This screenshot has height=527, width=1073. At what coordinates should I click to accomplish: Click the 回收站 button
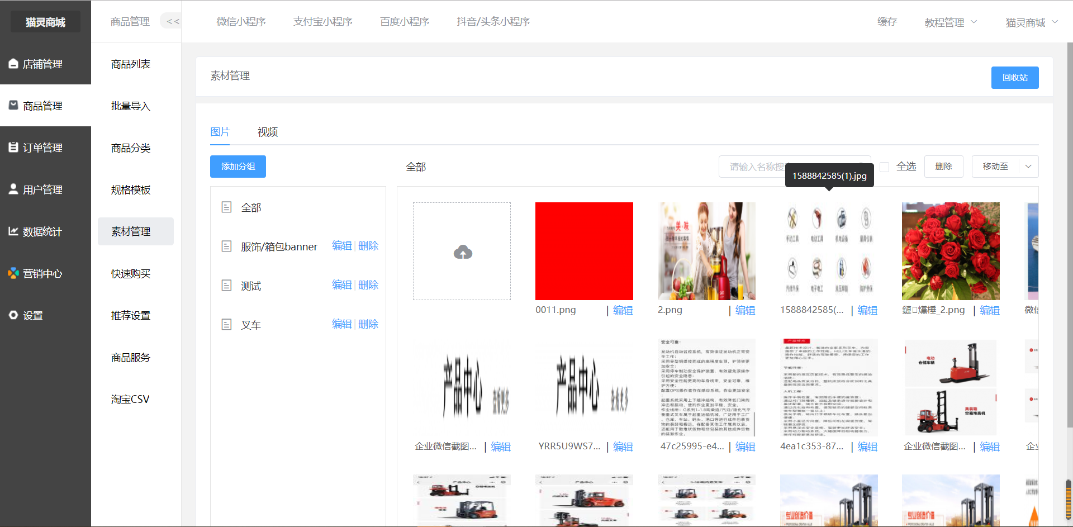tap(1015, 78)
